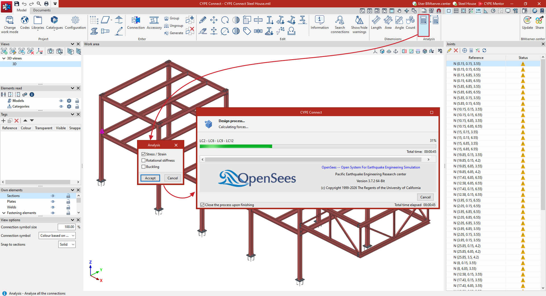Screen dimensions: 546x296
Task: Toggle Show/hide warnings
Action: tap(359, 24)
